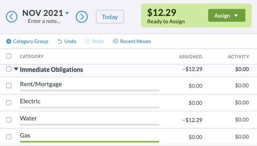The image size is (257, 146).
Task: Click the Undo arrow icon
Action: coord(60,42)
